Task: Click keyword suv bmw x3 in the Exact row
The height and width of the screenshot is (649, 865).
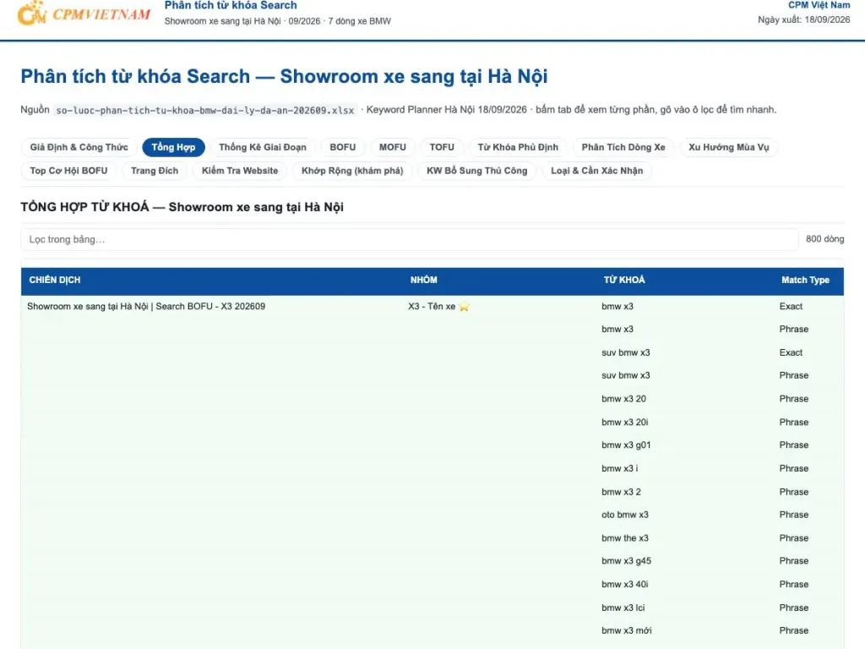Action: [626, 352]
